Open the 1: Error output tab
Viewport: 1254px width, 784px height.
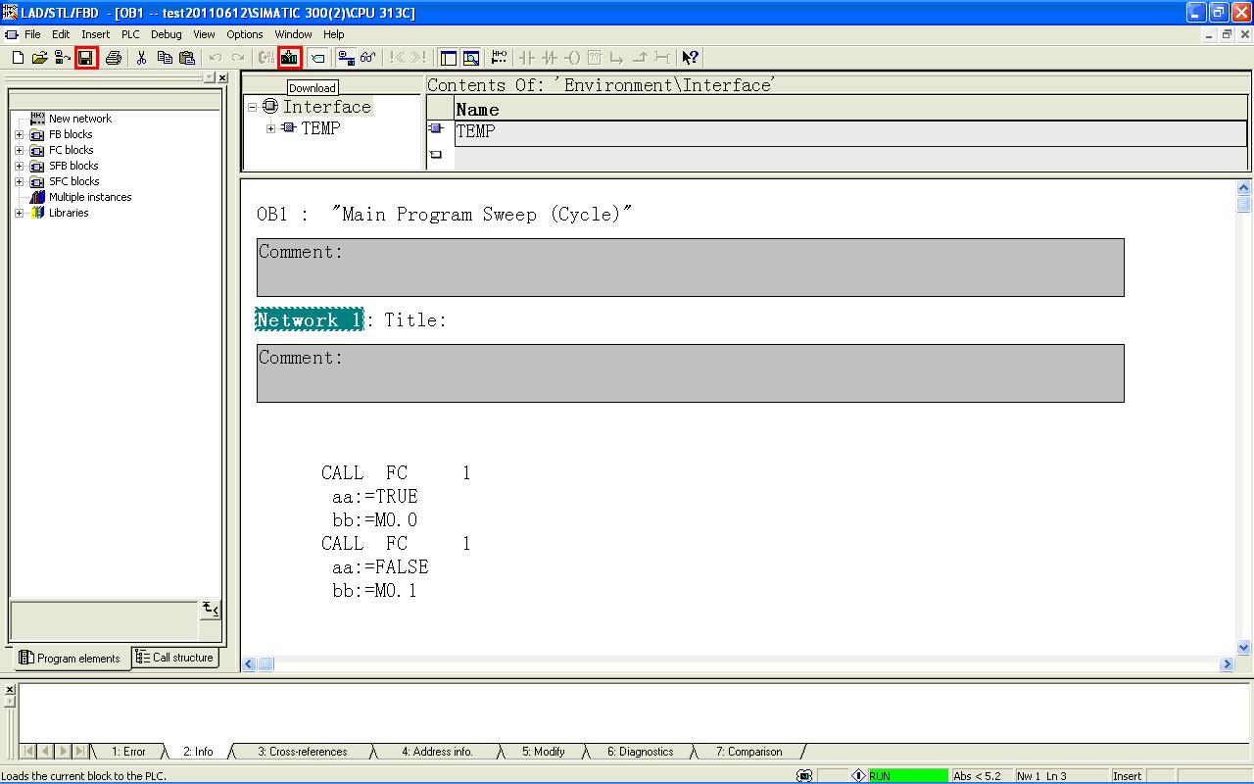127,752
